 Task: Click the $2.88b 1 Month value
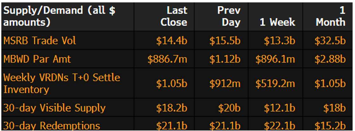(330, 59)
